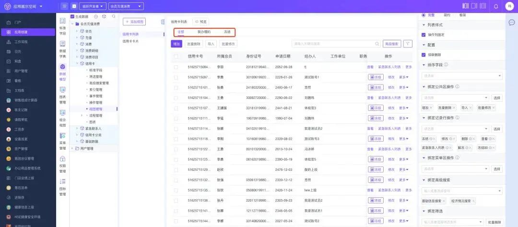Open 销售提成计算器 app in sidebar
Viewport: 518px width, 227px height.
(26, 100)
